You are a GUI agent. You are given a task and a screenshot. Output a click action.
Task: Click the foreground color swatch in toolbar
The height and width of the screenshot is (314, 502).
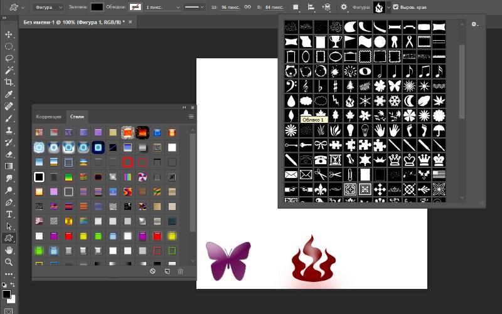[x=6, y=294]
